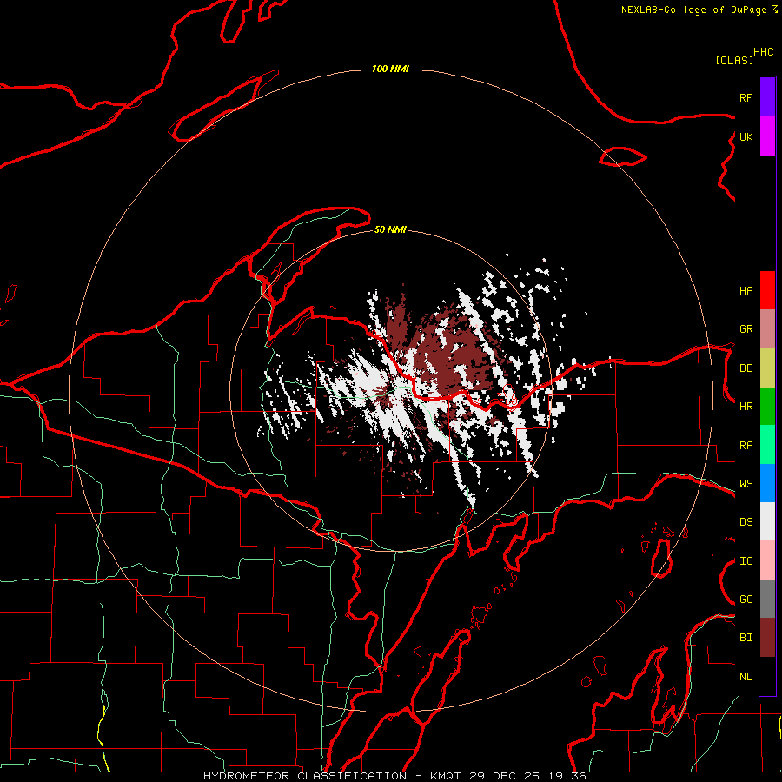782x782 pixels.
Task: Pick the RA bright green legend swatch
Action: pyautogui.click(x=767, y=445)
